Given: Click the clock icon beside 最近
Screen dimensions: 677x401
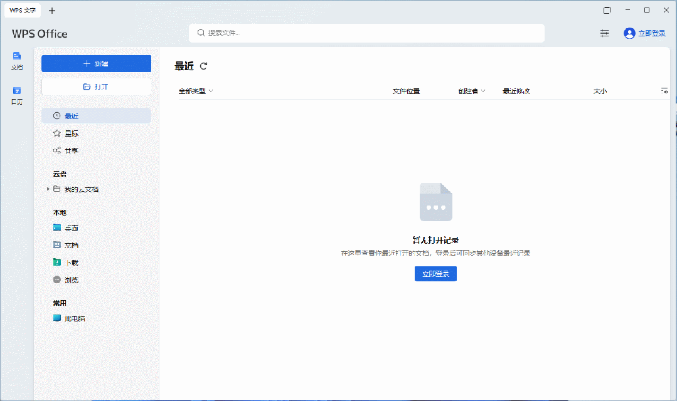Looking at the screenshot, I should (x=56, y=115).
